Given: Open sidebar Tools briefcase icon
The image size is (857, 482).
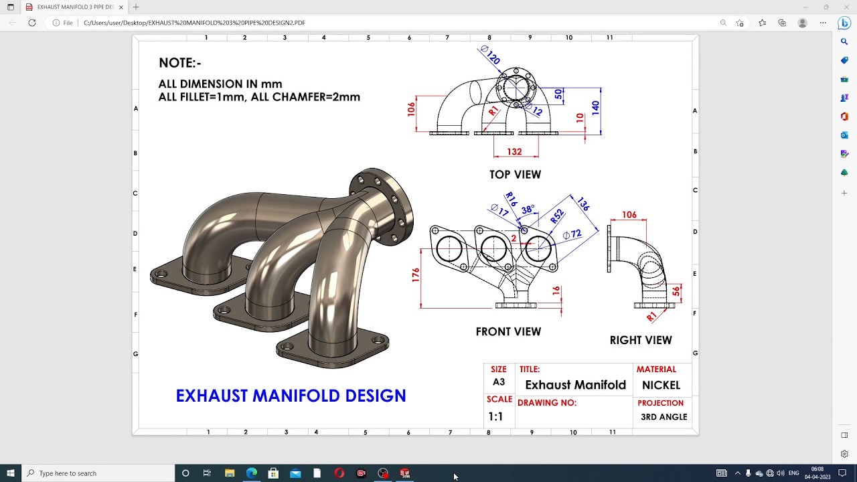Looking at the screenshot, I should (844, 79).
